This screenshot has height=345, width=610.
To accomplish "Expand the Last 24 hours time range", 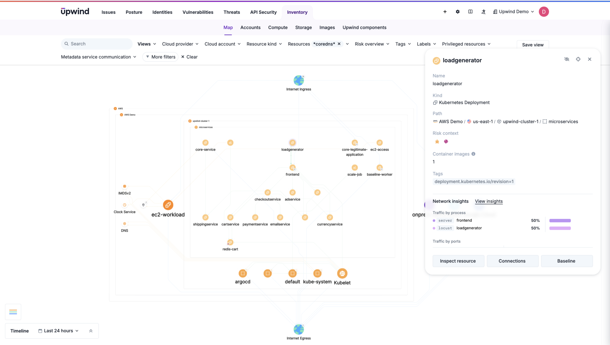I will click(x=59, y=331).
